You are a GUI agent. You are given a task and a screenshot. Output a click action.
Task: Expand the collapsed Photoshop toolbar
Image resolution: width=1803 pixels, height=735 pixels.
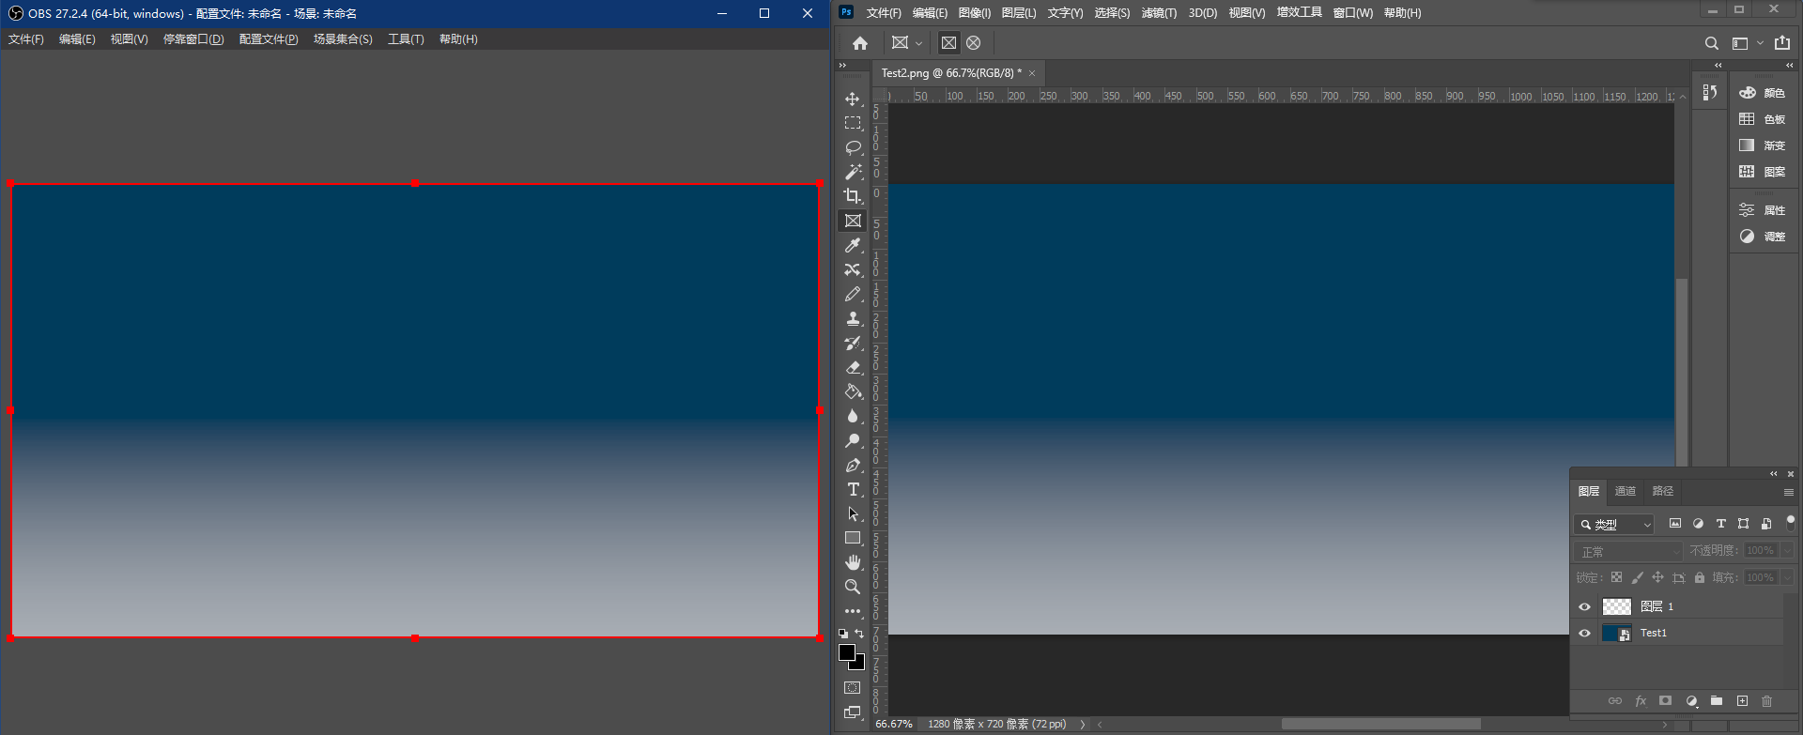coord(842,66)
